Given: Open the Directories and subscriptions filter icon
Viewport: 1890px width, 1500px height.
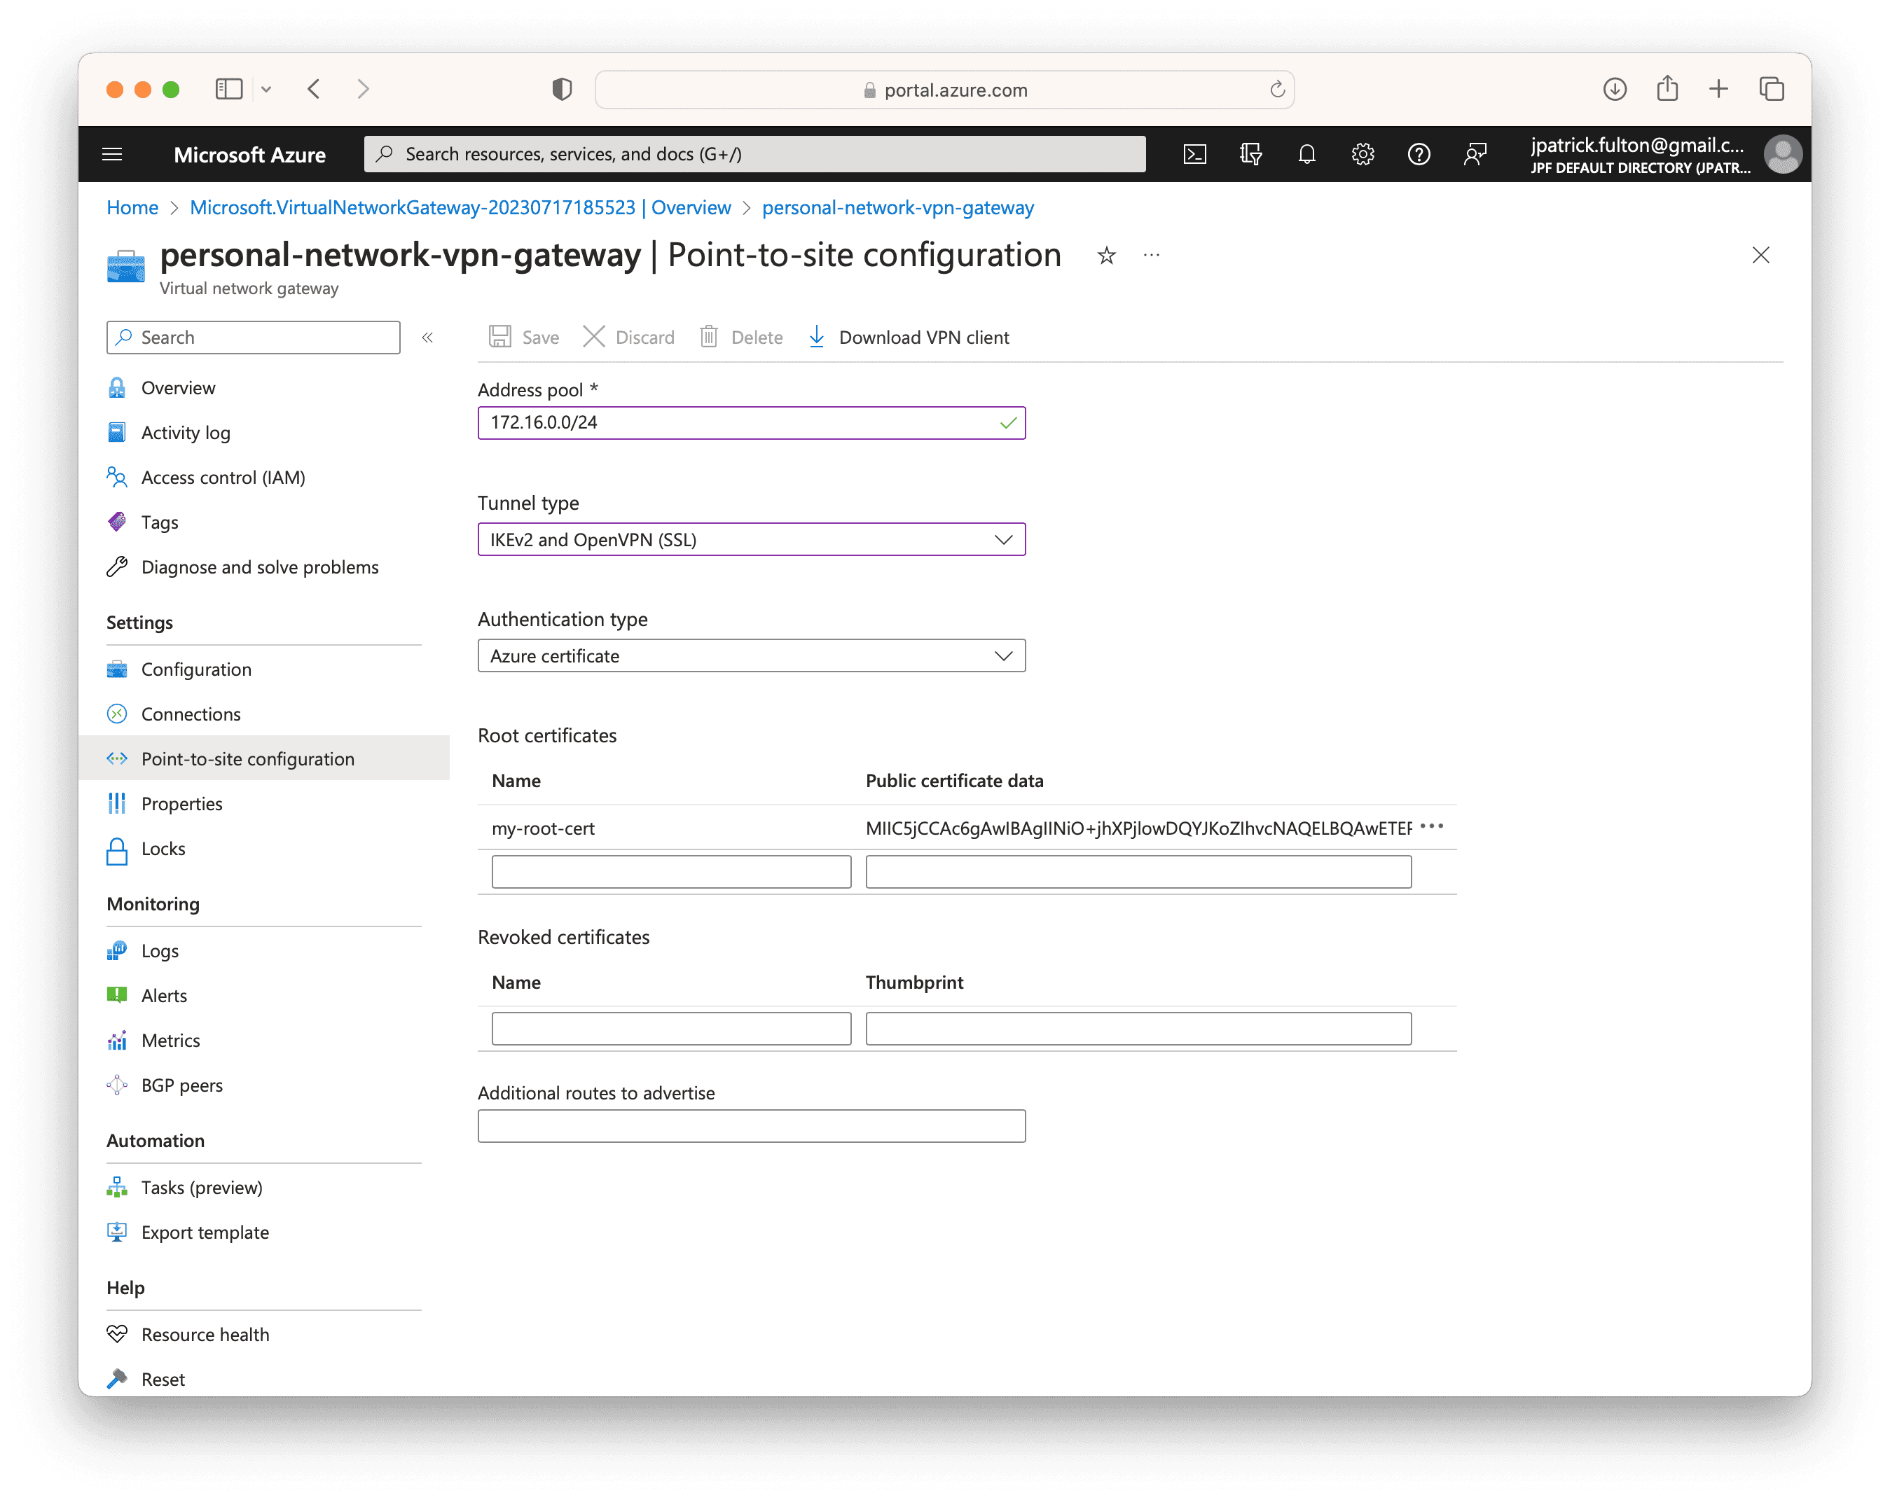Looking at the screenshot, I should pyautogui.click(x=1250, y=154).
